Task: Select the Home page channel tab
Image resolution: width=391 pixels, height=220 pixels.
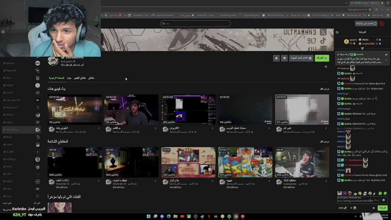Action: click(x=57, y=78)
